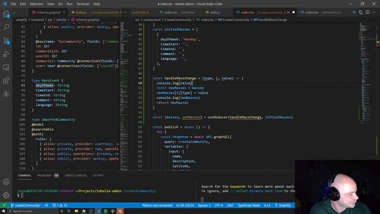Change indentation via 'Spaces: 2'
This screenshot has height=214, width=380.
(x=204, y=205)
